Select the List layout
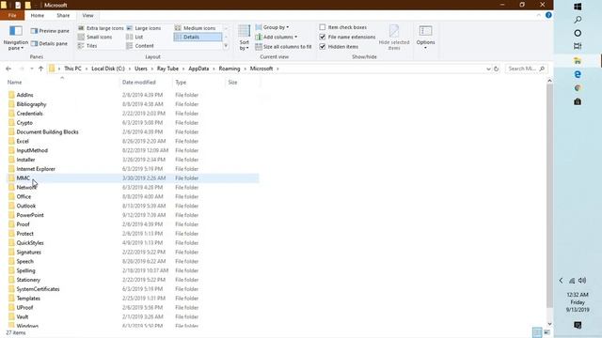Screen dimensions: 602x338 (135, 37)
